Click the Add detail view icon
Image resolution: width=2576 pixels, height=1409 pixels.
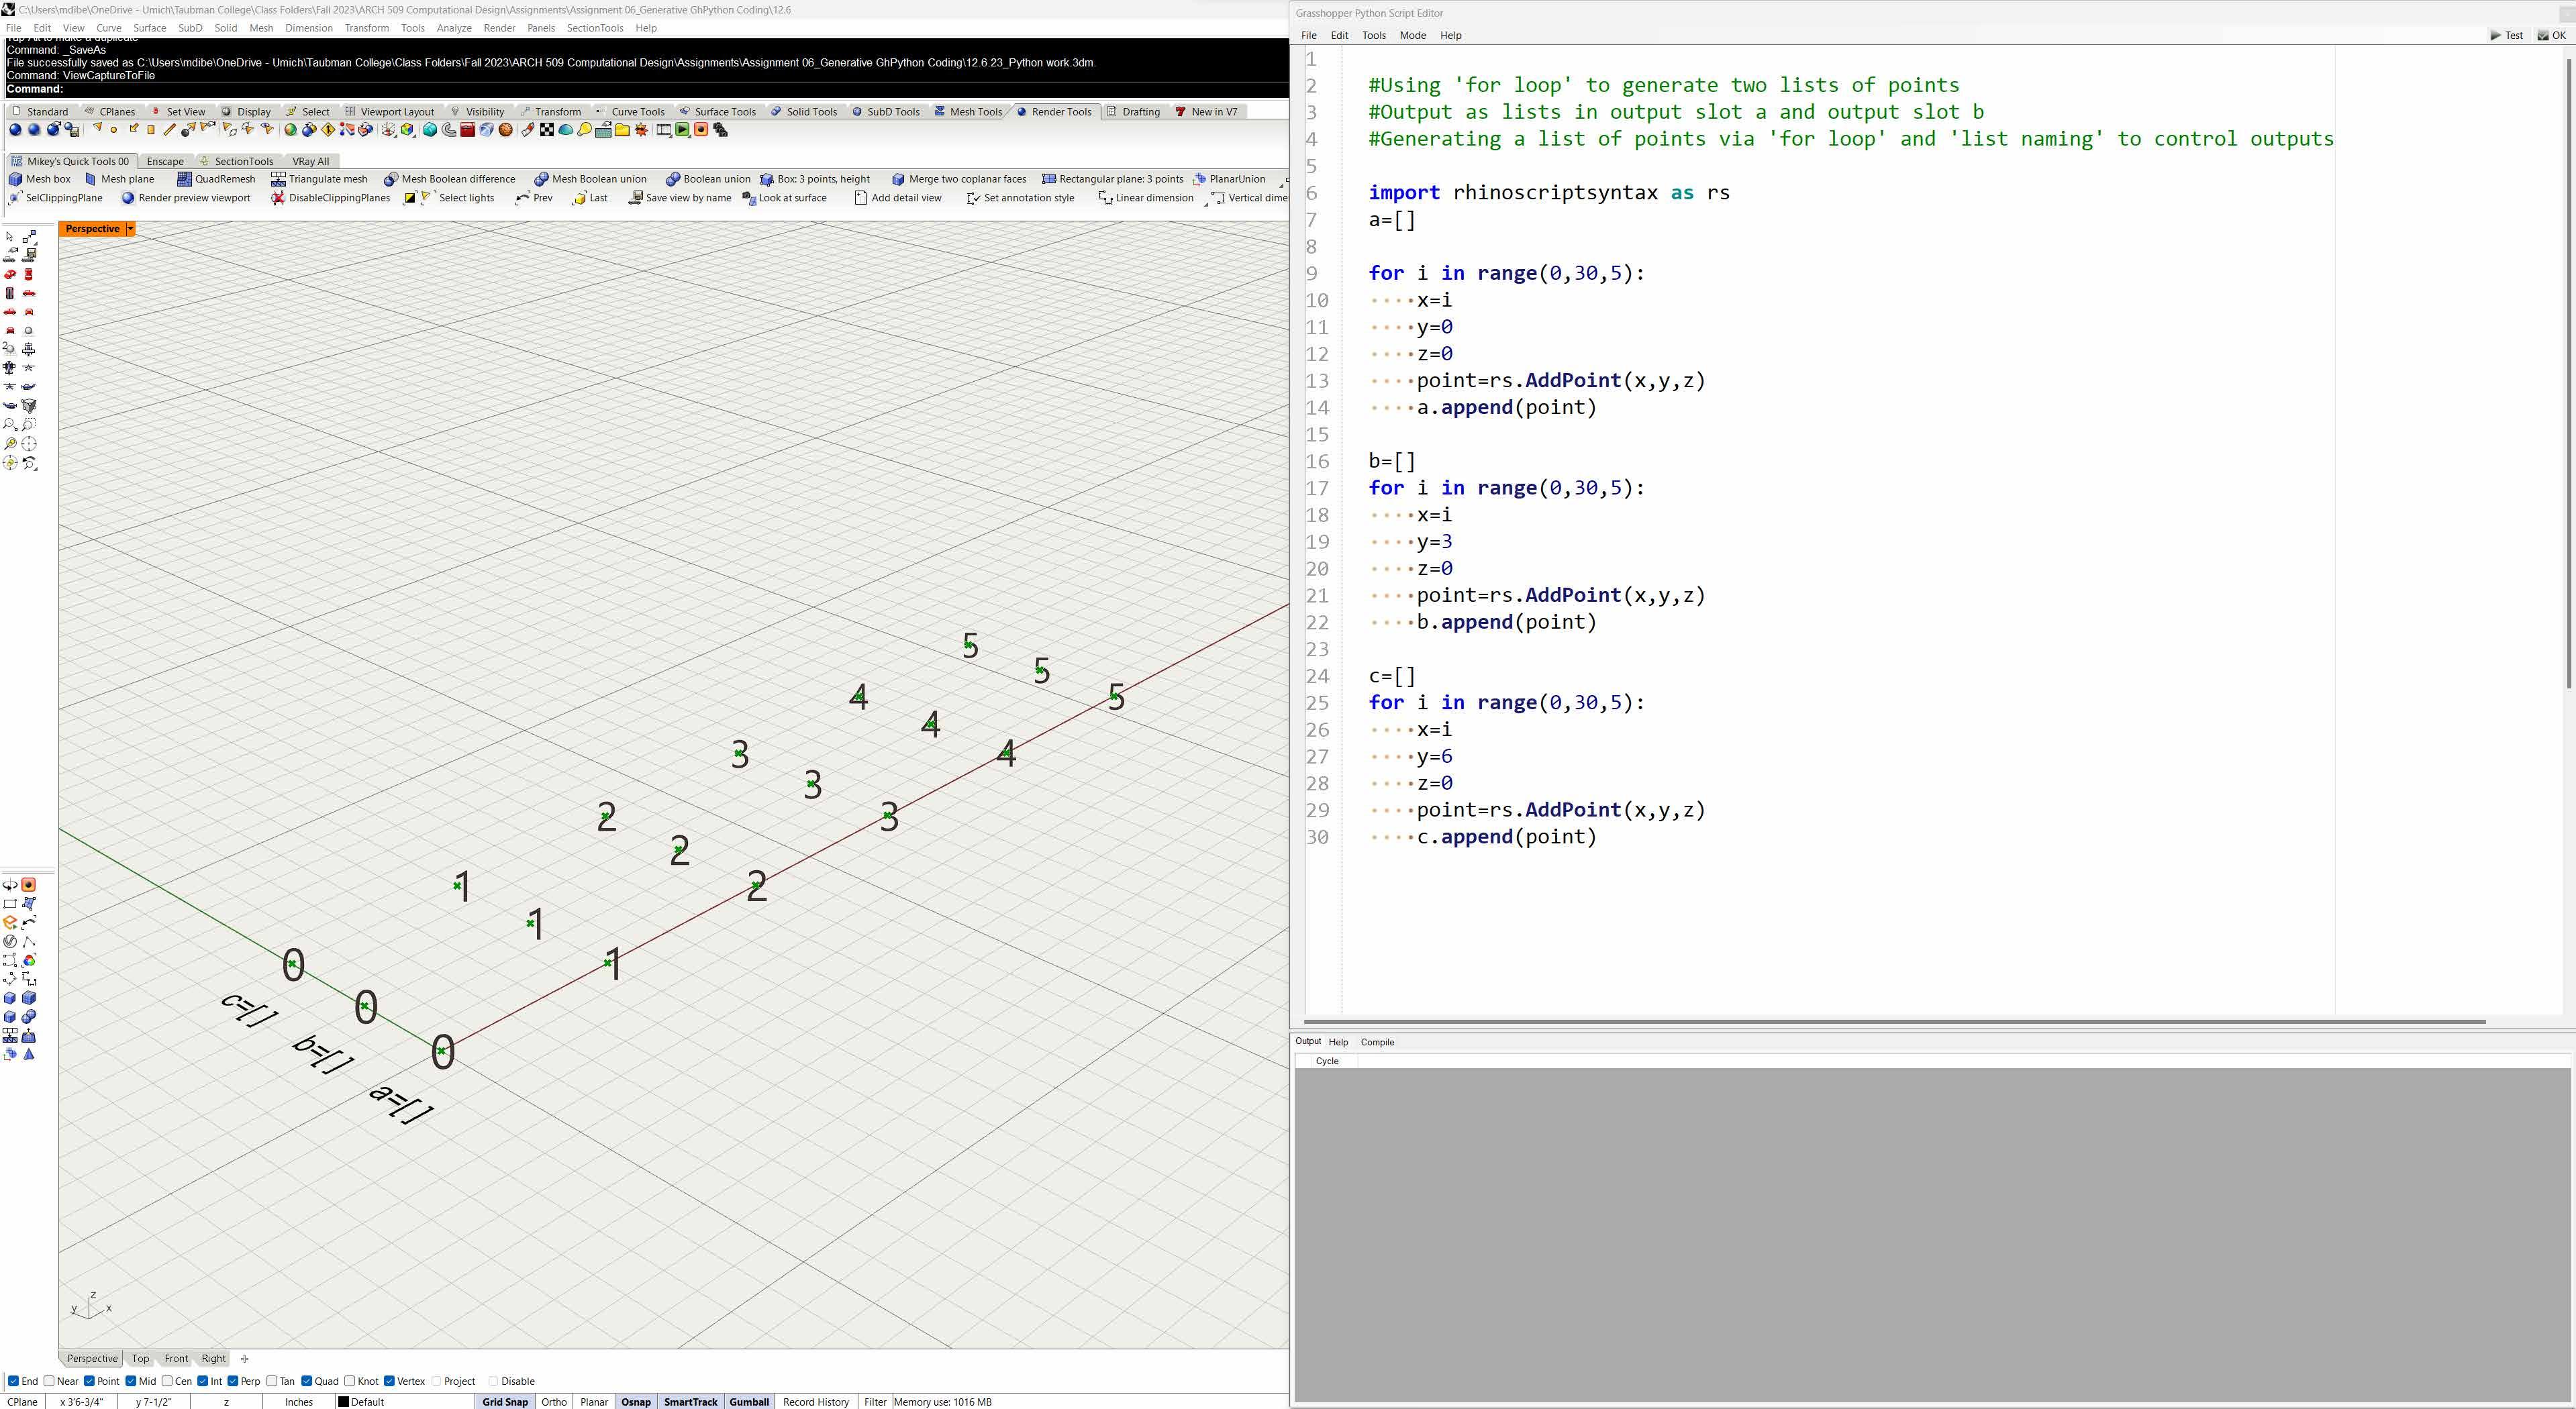(x=860, y=198)
